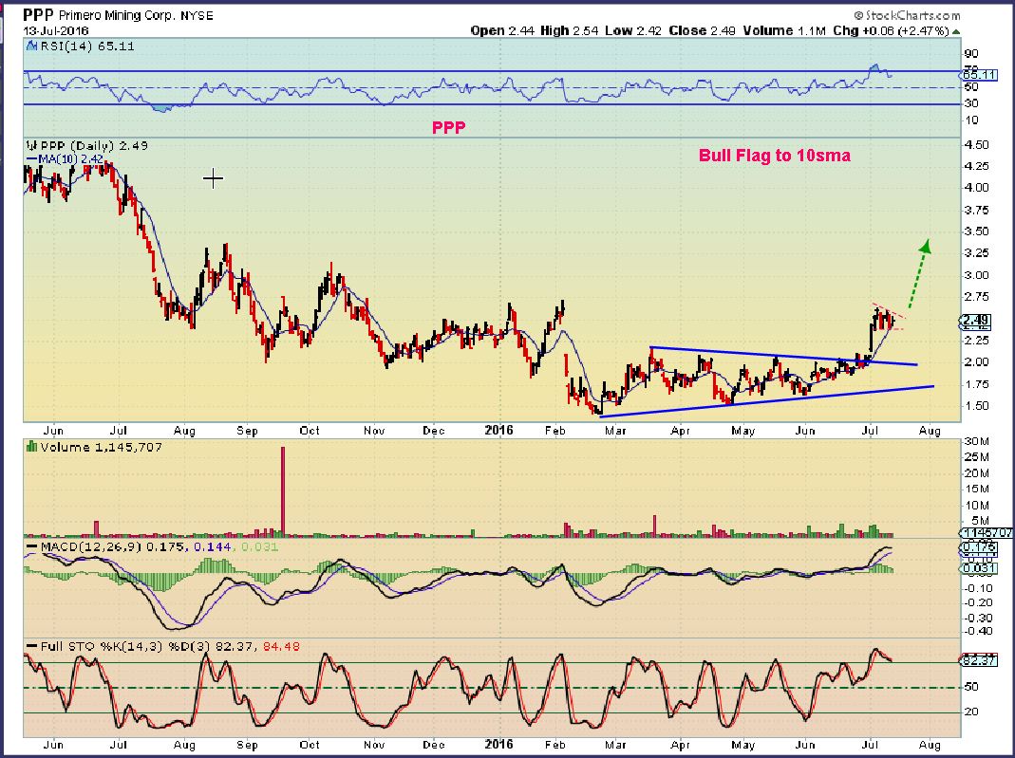The width and height of the screenshot is (1015, 758).
Task: Click the green up triangle beside Chg
Action: [x=956, y=31]
